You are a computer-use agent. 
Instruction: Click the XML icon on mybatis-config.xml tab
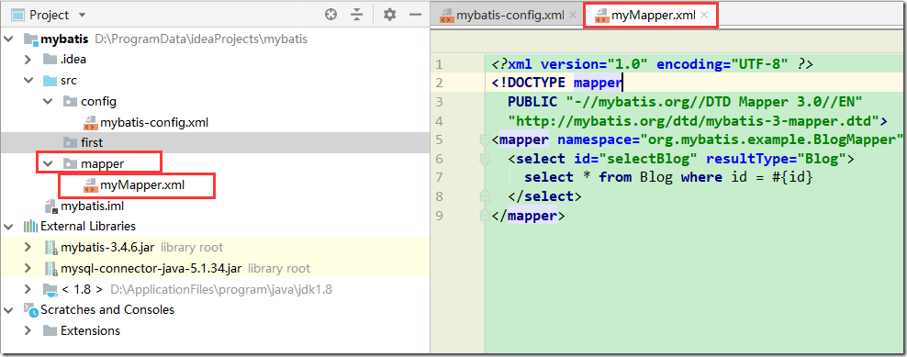(x=446, y=16)
